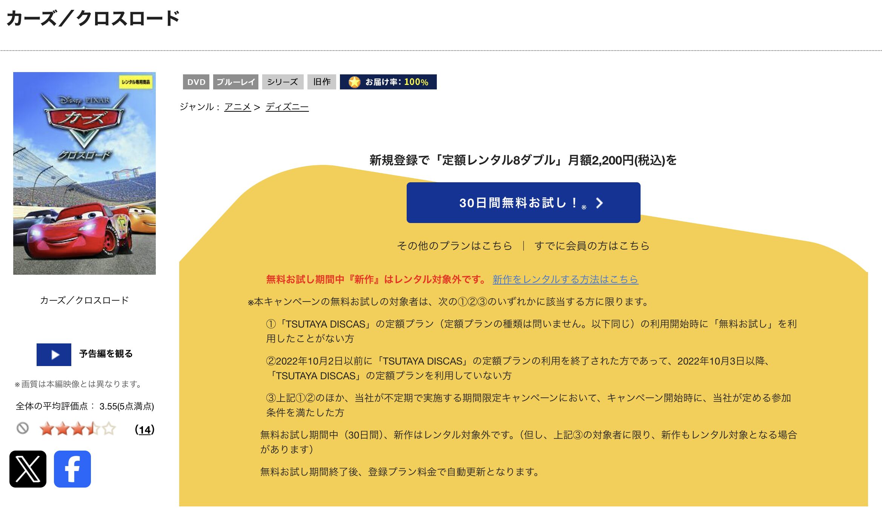Click the DVD format tag
Screen dimensions: 882x517
click(x=196, y=82)
